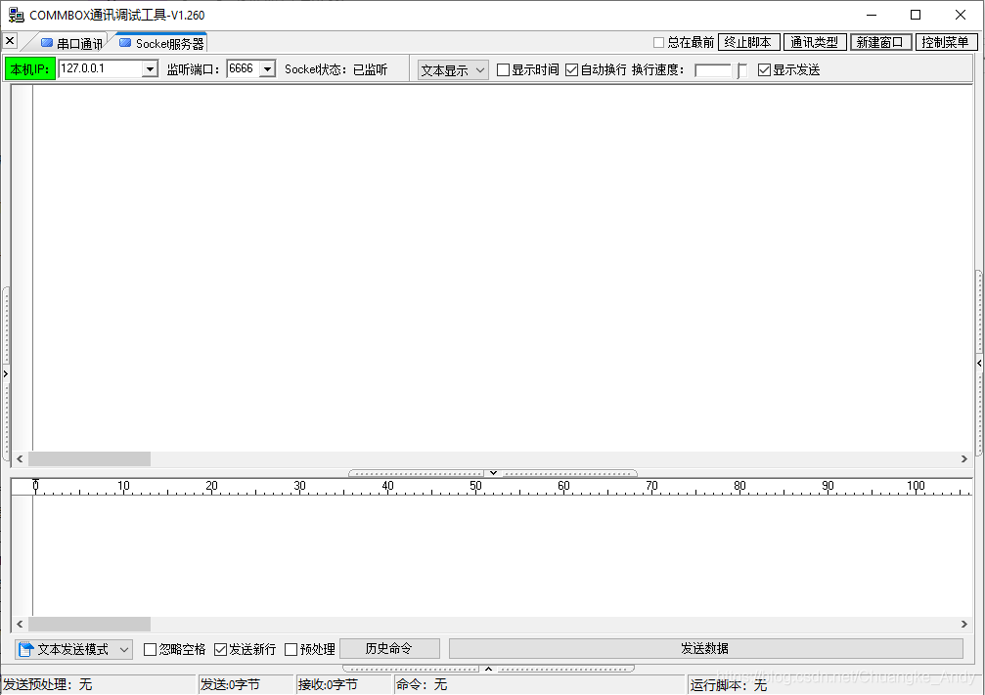Open the 本机IP dropdown arrow

coord(150,69)
